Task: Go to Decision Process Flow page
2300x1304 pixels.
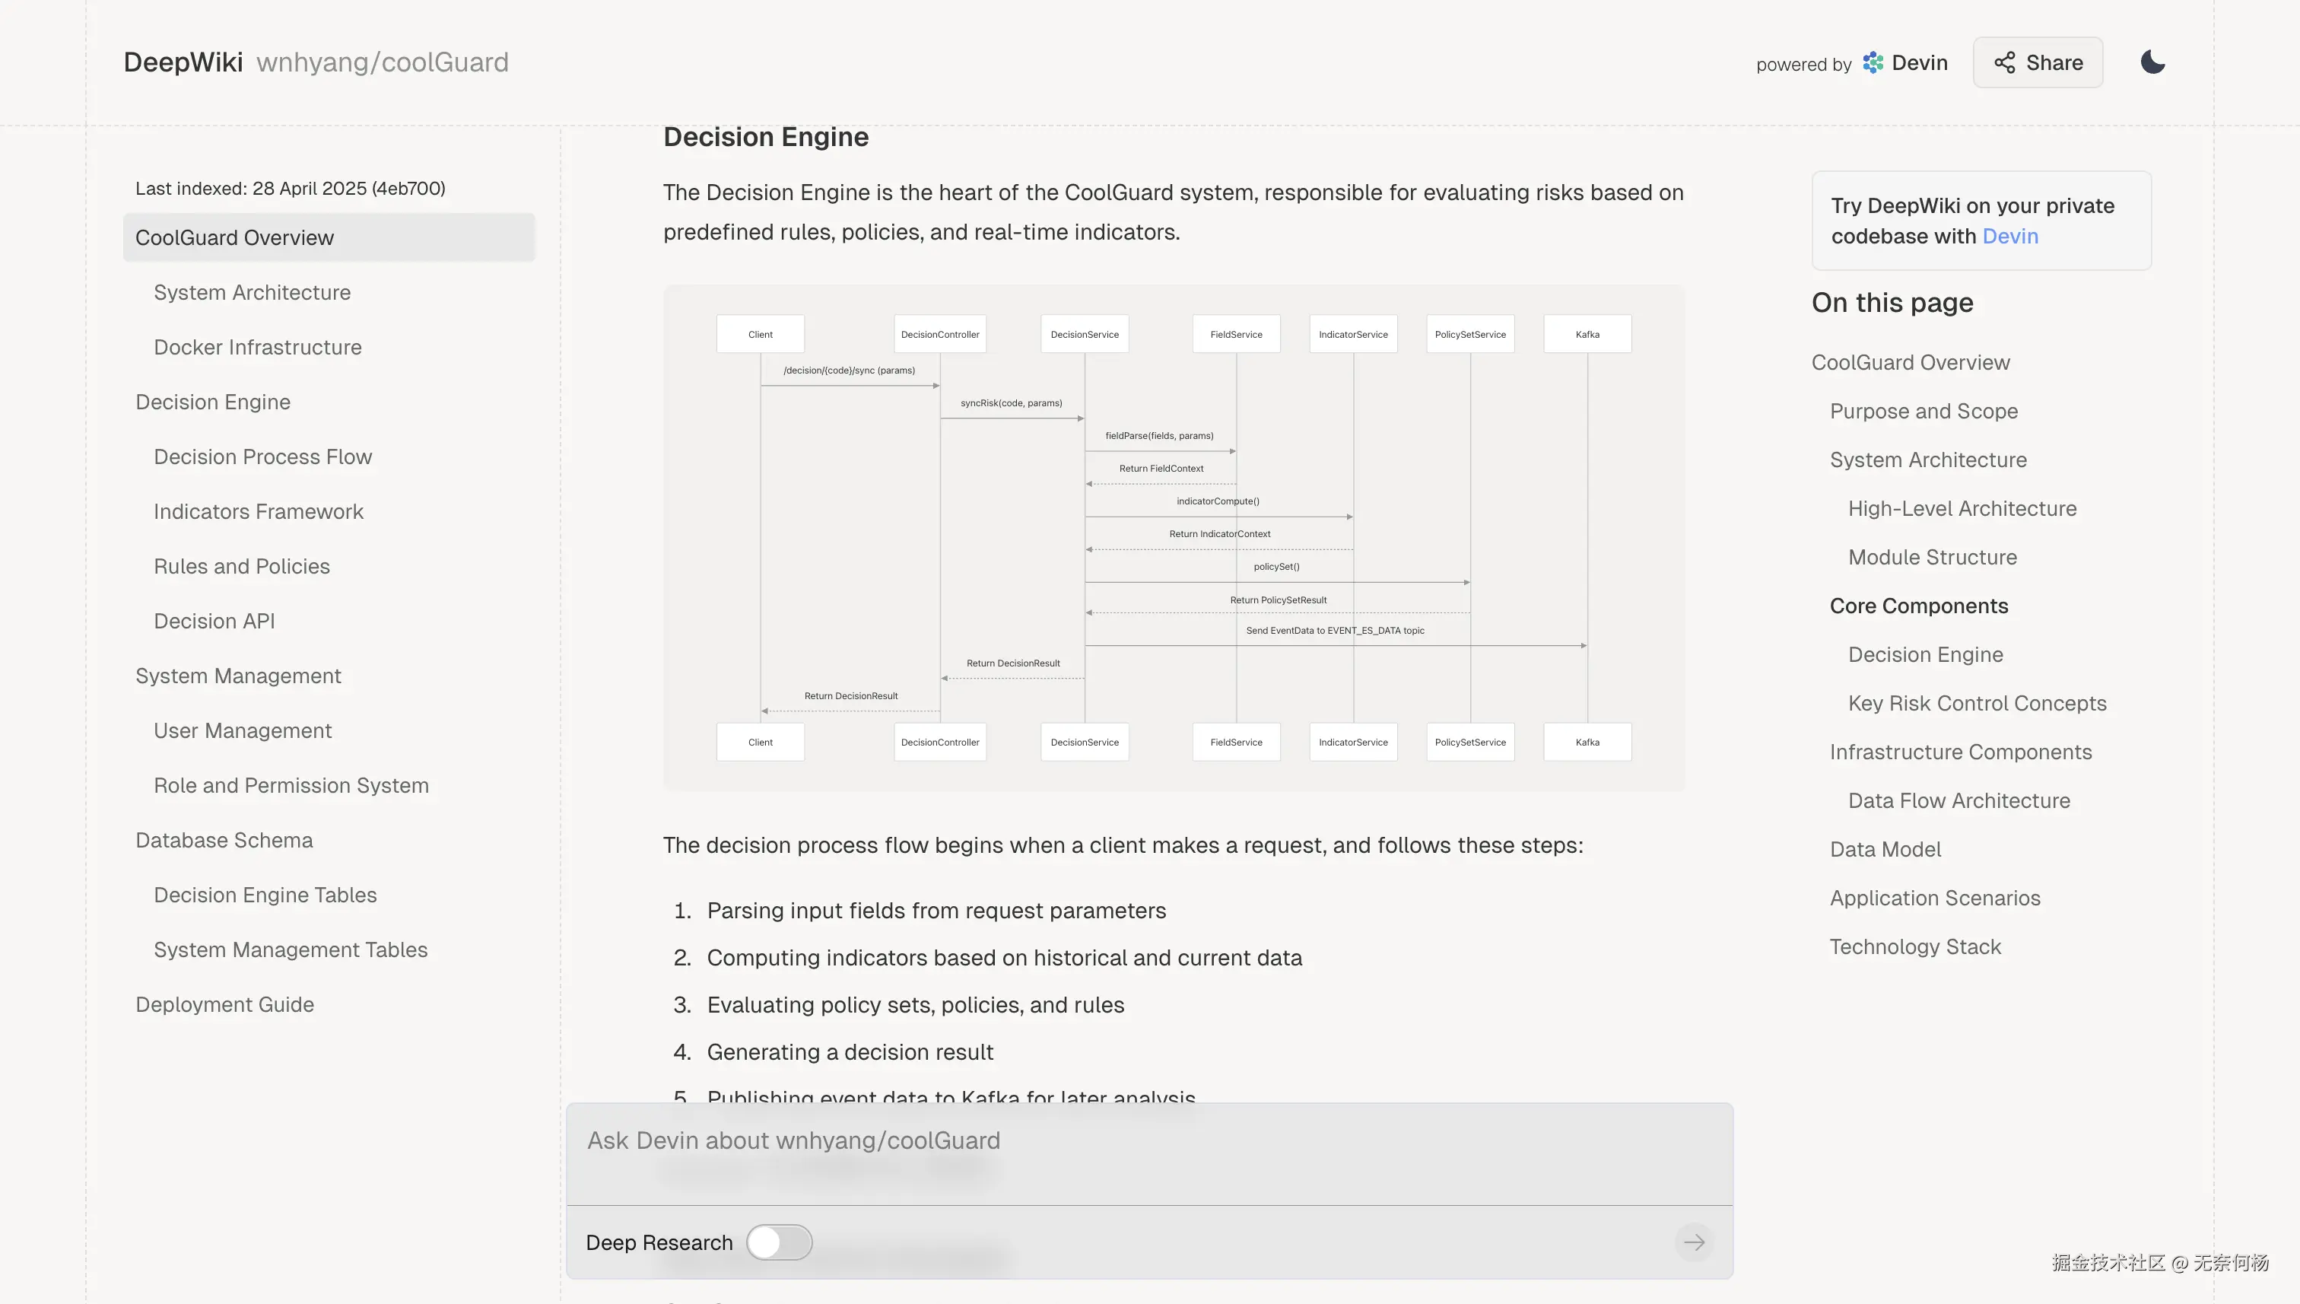Action: (x=262, y=456)
